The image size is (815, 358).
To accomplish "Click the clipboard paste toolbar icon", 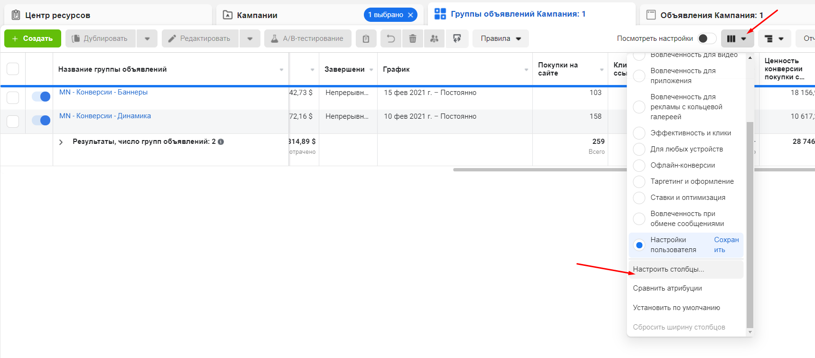I will 366,38.
